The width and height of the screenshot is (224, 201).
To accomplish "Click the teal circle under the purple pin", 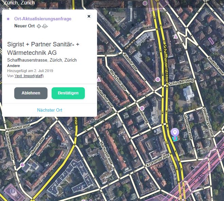I will [x=175, y=139].
